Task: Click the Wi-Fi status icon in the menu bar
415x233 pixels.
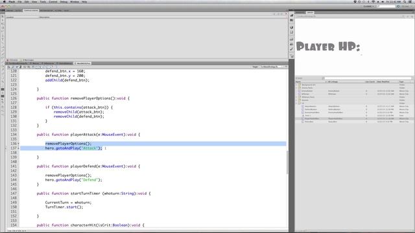Action: (373, 1)
